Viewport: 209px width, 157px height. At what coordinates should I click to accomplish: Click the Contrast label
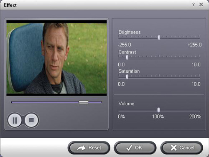click(x=127, y=52)
